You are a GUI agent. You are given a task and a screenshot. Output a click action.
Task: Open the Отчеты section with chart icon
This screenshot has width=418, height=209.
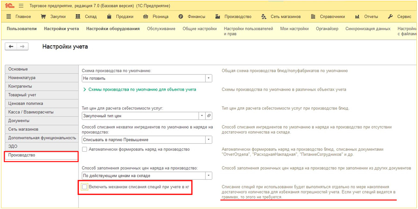pyautogui.click(x=366, y=17)
